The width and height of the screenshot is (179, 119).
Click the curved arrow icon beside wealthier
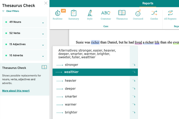(x=134, y=72)
